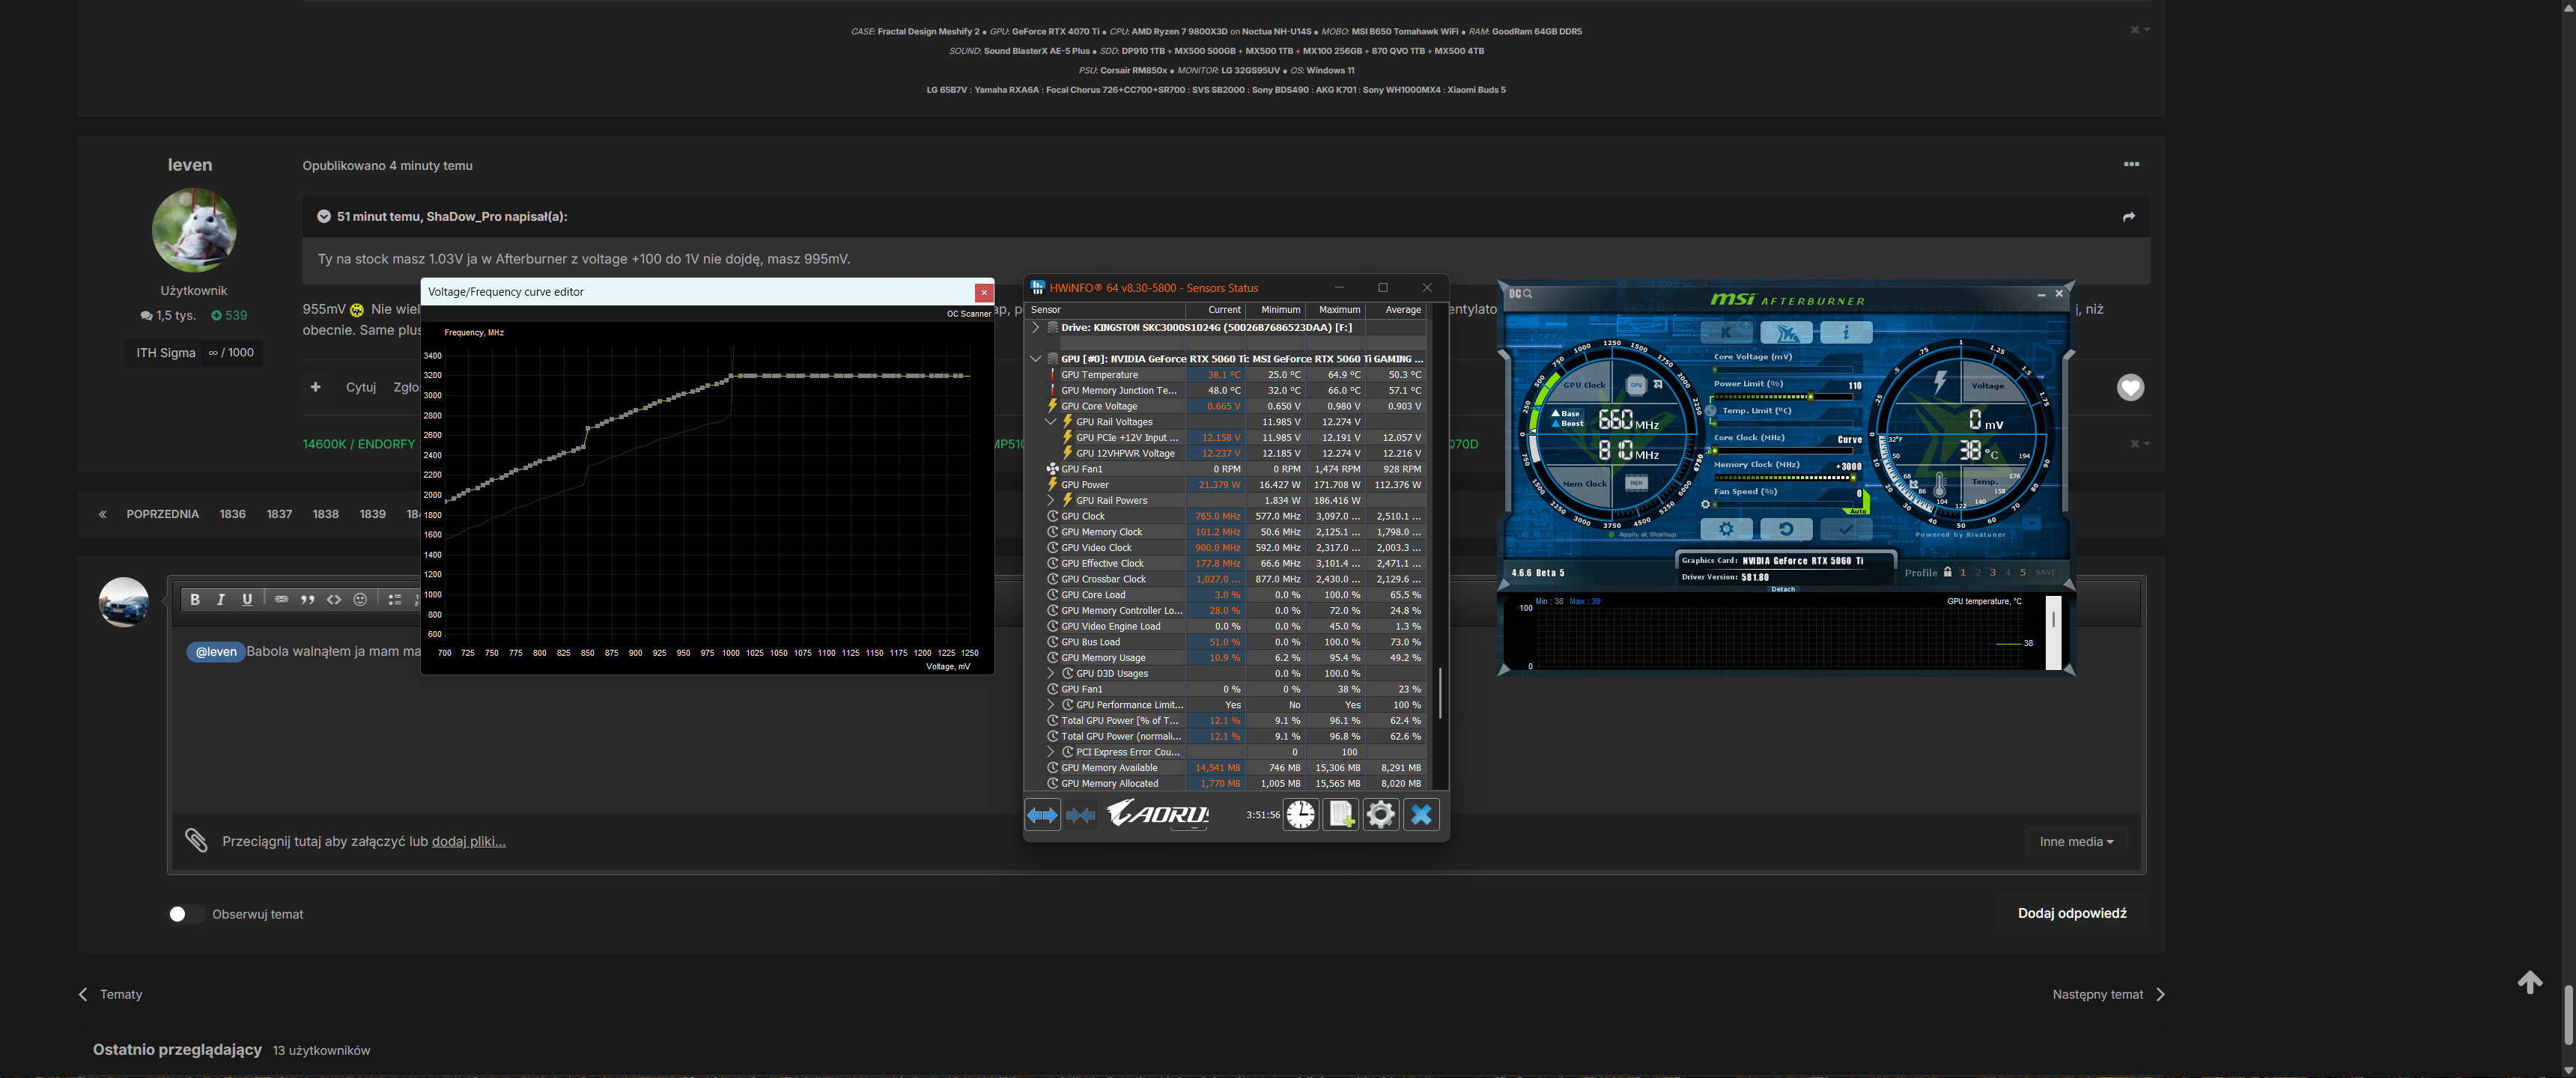
Task: Click dodaj pliki link
Action: click(468, 842)
